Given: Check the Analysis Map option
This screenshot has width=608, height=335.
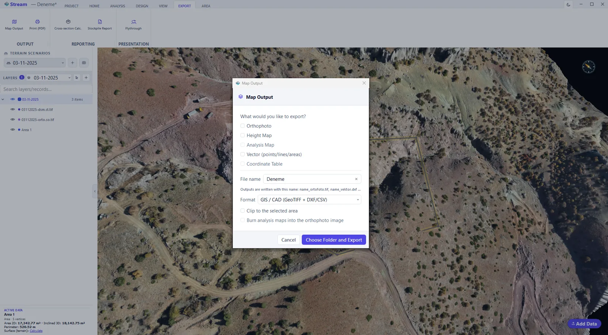Looking at the screenshot, I should click(242, 145).
